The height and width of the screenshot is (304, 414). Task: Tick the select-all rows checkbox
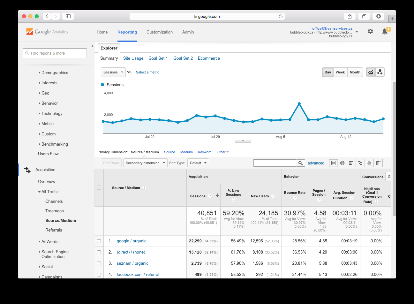coord(99,188)
